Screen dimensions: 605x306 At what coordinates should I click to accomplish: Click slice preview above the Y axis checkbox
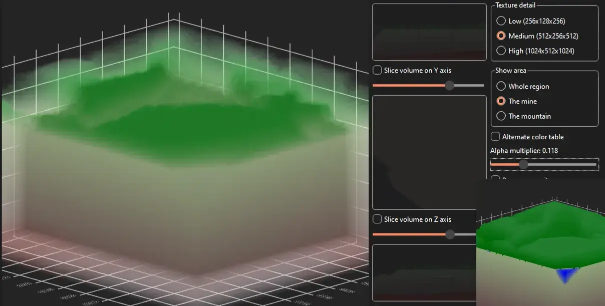tap(429, 32)
